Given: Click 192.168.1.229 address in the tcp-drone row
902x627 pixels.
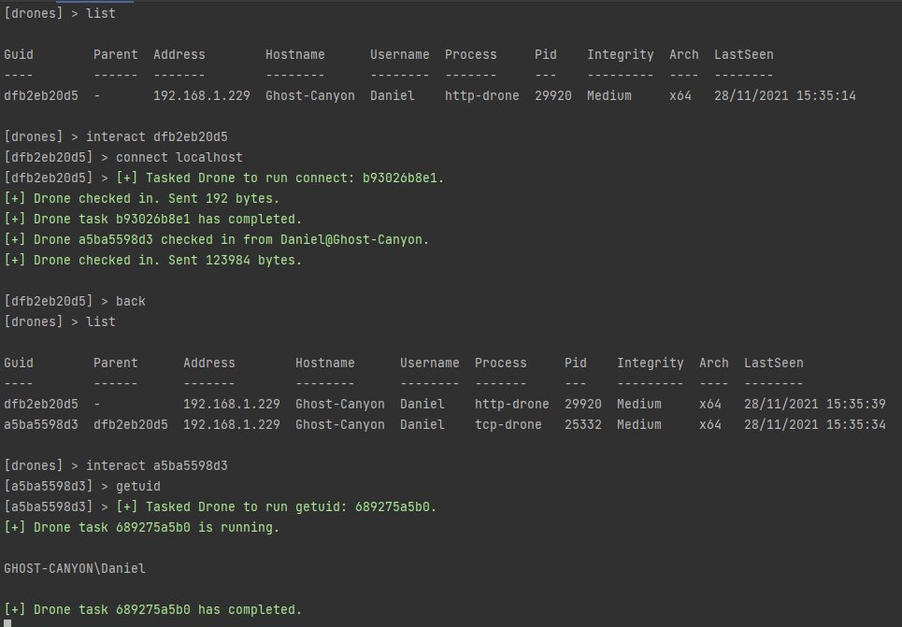Looking at the screenshot, I should (x=231, y=425).
